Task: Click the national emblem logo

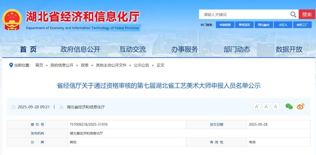Action: point(12,19)
